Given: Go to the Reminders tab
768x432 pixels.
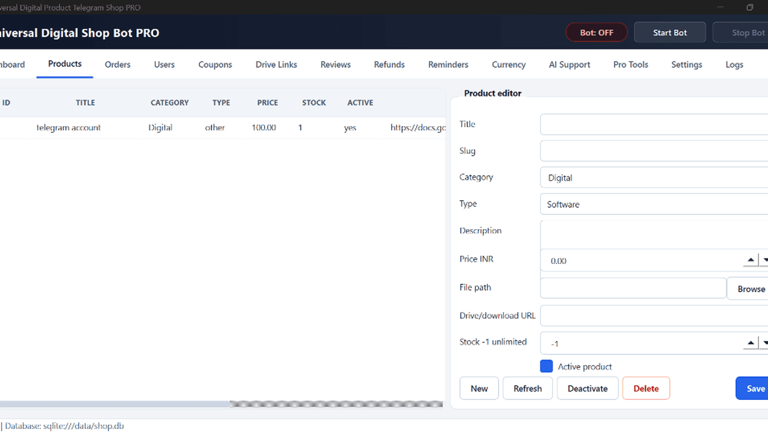Looking at the screenshot, I should [448, 64].
